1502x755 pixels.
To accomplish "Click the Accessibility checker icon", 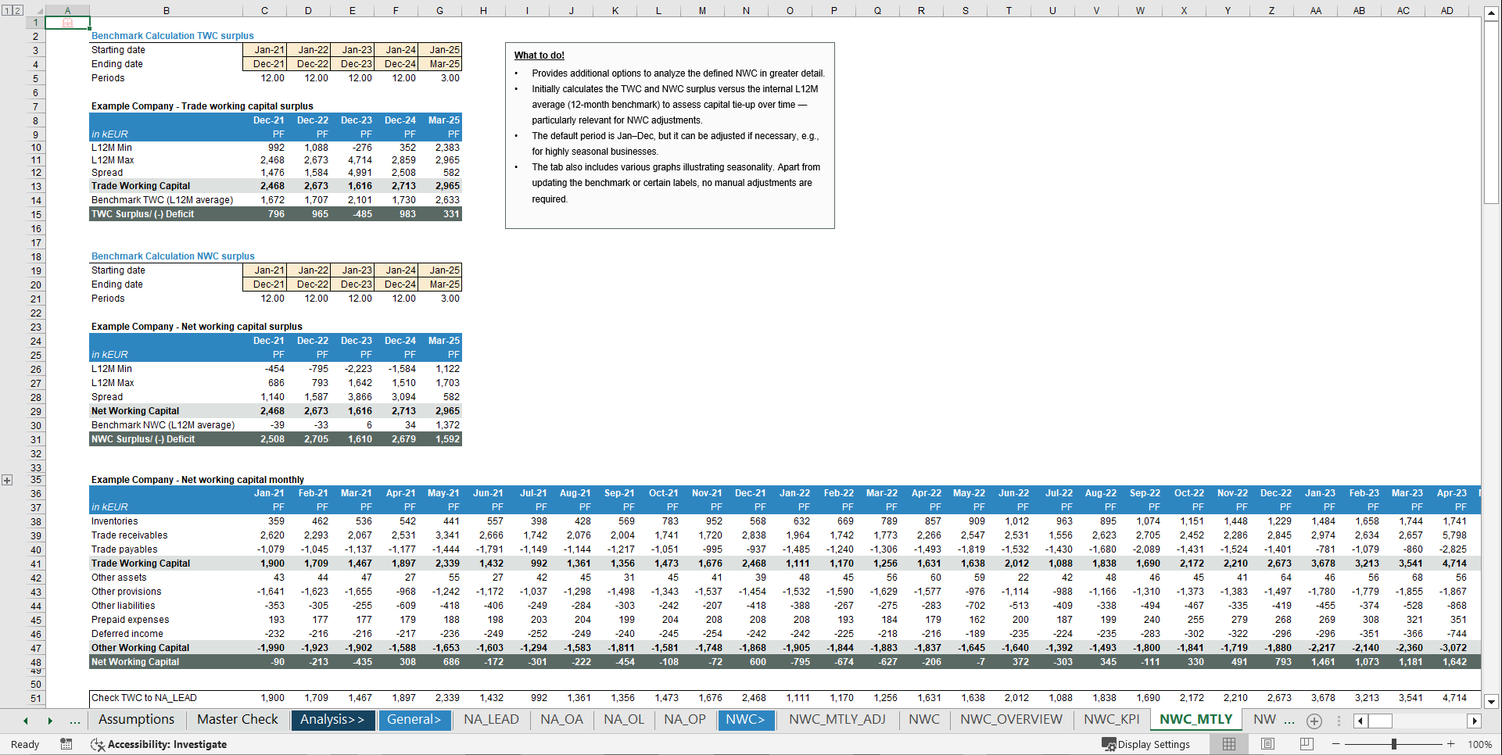I will coord(97,744).
